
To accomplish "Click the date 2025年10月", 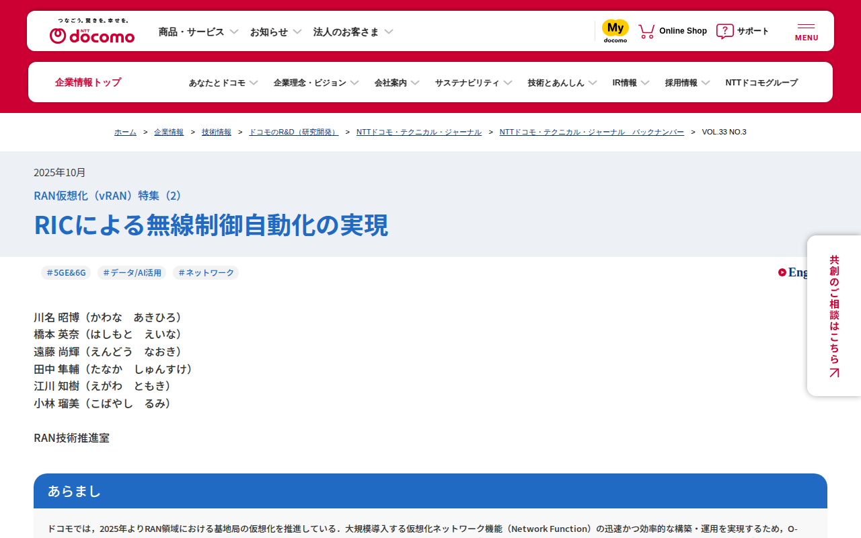I will click(x=60, y=172).
